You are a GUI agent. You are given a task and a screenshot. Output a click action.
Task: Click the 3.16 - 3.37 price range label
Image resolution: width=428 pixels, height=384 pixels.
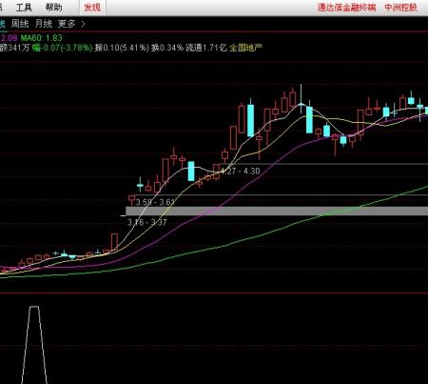146,222
